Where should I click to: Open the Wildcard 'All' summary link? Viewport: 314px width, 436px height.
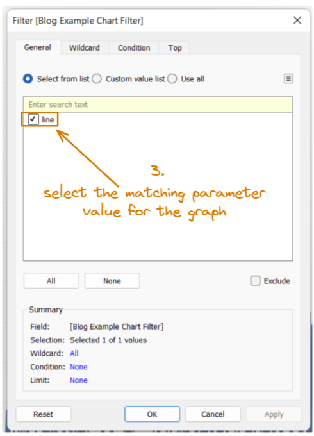[74, 353]
